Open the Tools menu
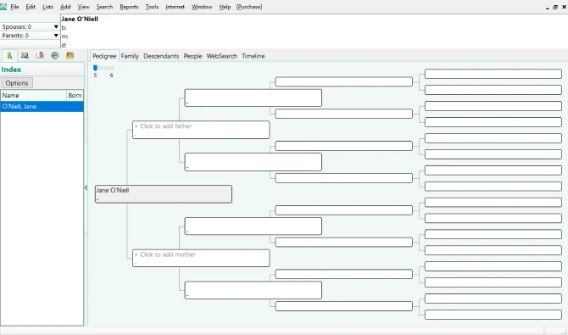 (x=152, y=7)
